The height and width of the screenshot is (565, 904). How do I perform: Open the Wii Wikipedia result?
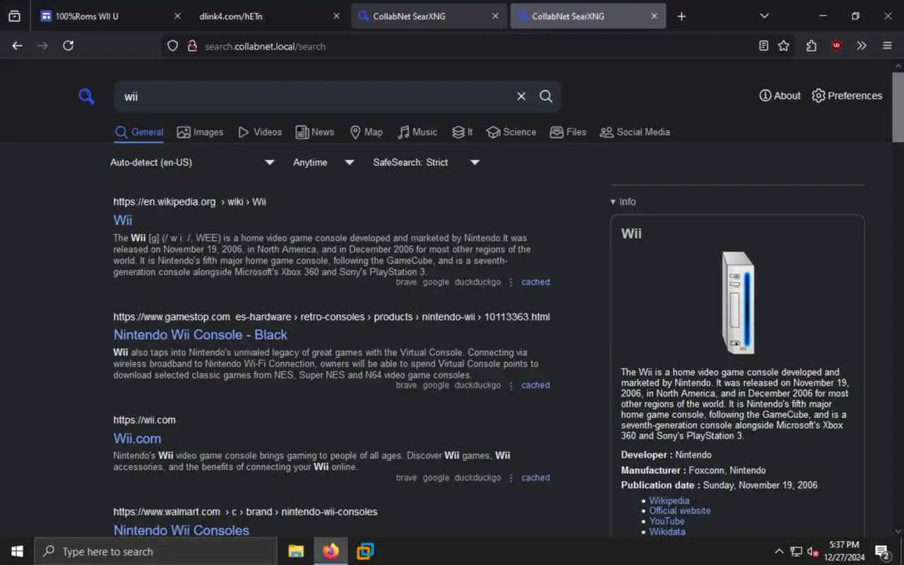123,220
